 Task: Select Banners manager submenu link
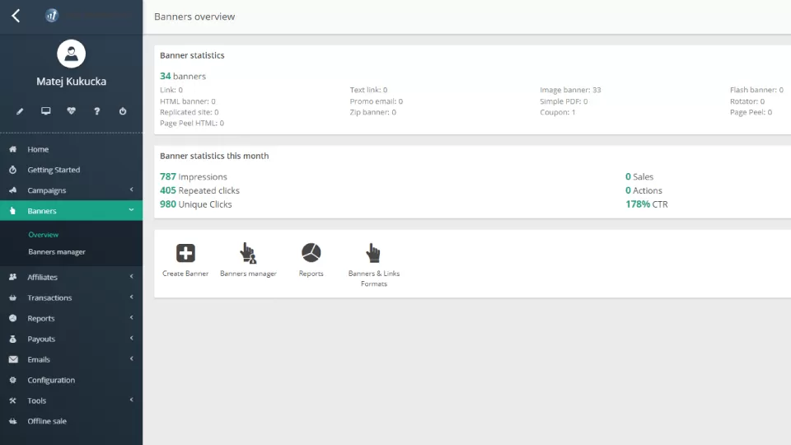(57, 252)
